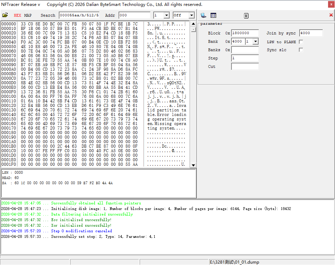335x265 pixels.
Task: Click the Join by sync field 4000
Action: pos(311,33)
